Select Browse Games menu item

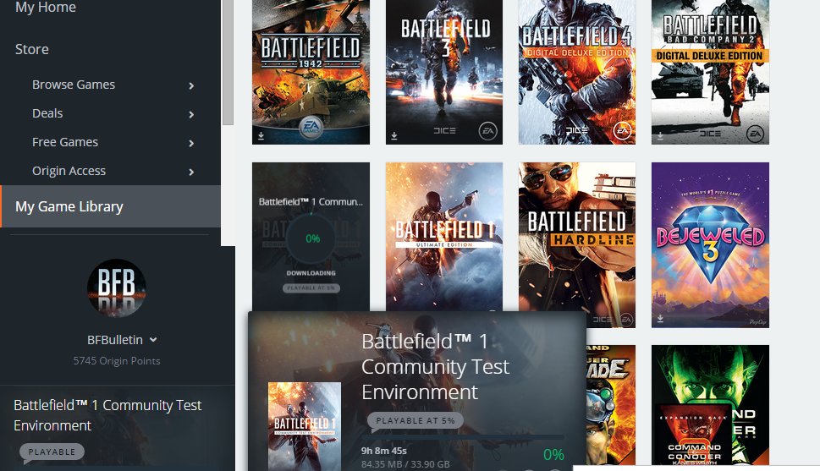click(x=74, y=85)
